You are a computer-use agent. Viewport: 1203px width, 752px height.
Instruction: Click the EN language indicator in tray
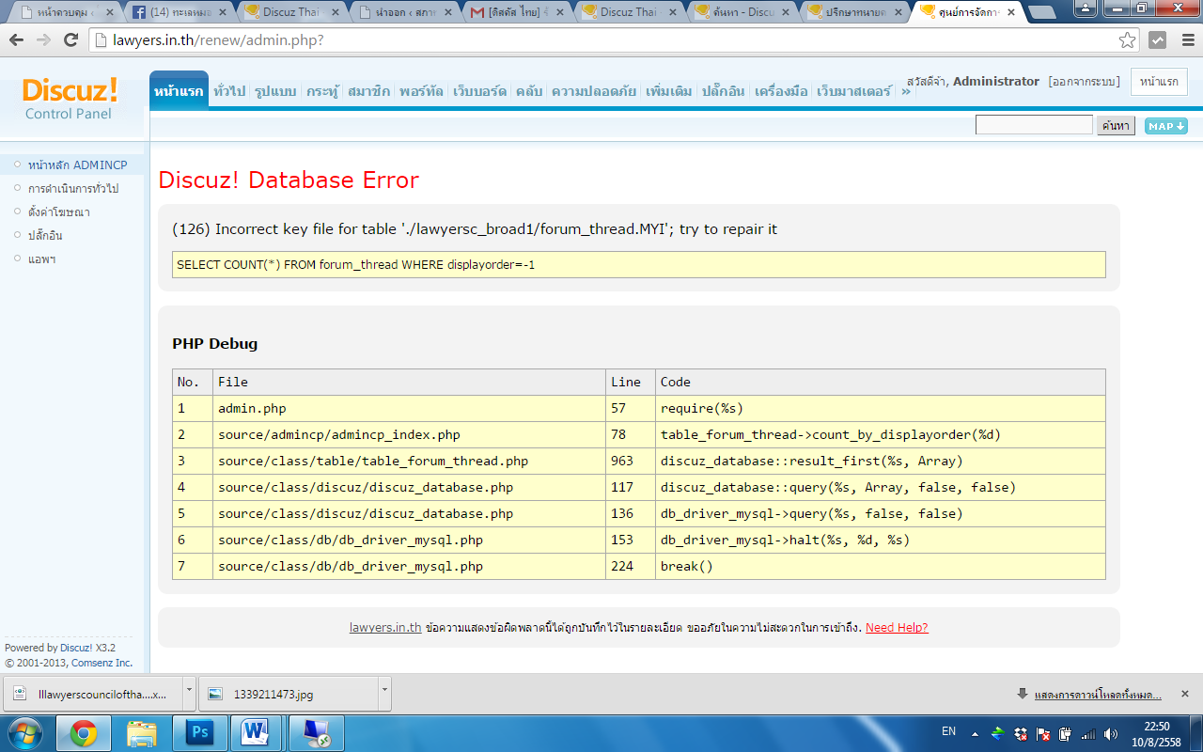coord(949,731)
